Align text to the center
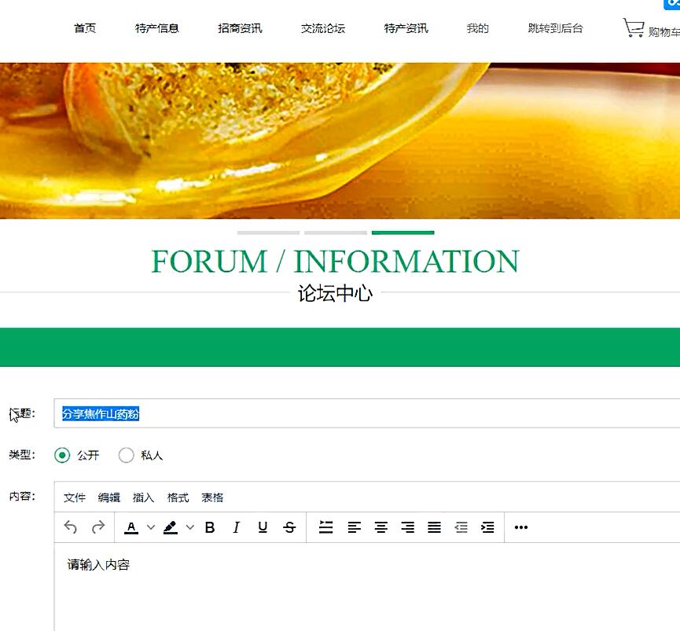Viewport: 680px width, 631px height. pos(381,527)
